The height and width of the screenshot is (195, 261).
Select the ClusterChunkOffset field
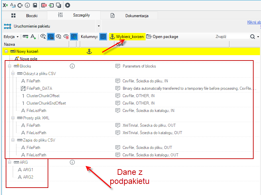[x=43, y=96]
